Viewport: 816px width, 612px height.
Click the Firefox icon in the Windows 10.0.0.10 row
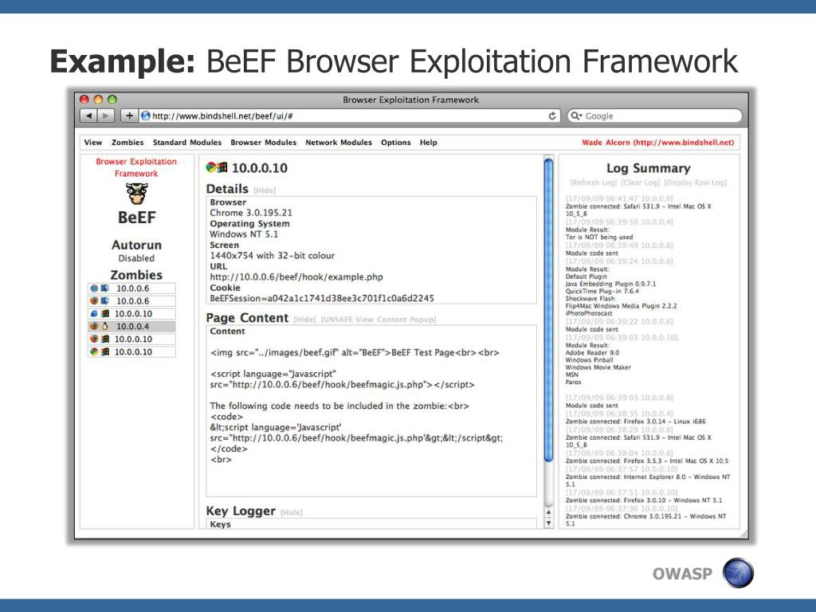tap(94, 339)
